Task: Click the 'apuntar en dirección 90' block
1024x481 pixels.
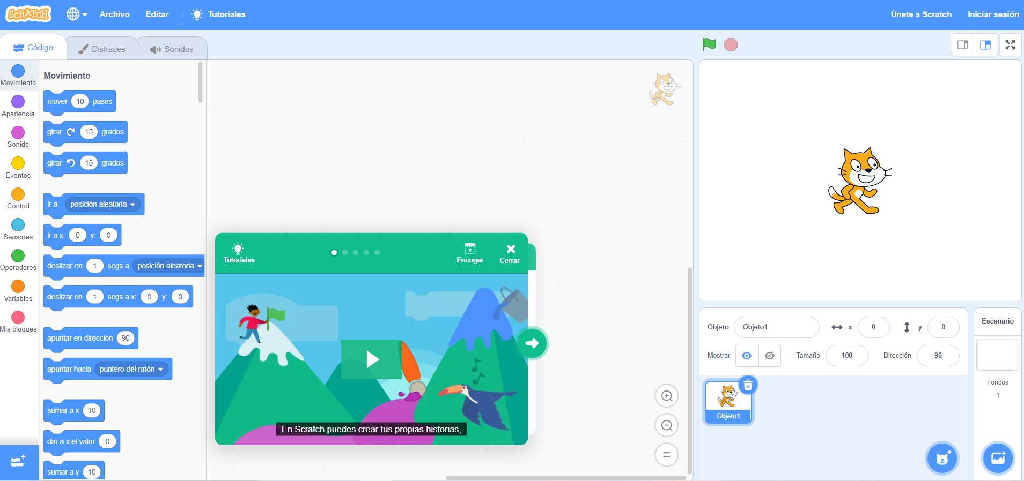Action: pyautogui.click(x=91, y=339)
